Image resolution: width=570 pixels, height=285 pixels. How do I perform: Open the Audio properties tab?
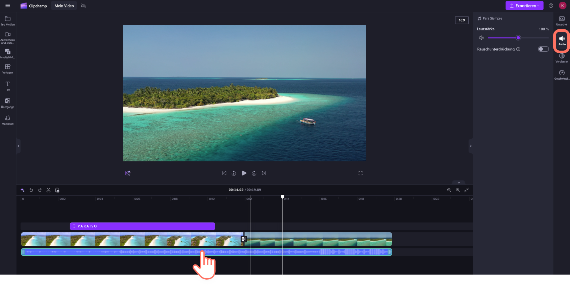pos(562,40)
